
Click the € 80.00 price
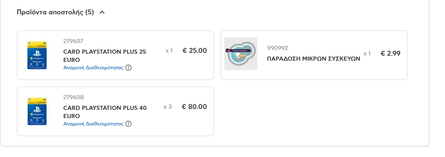(x=194, y=107)
